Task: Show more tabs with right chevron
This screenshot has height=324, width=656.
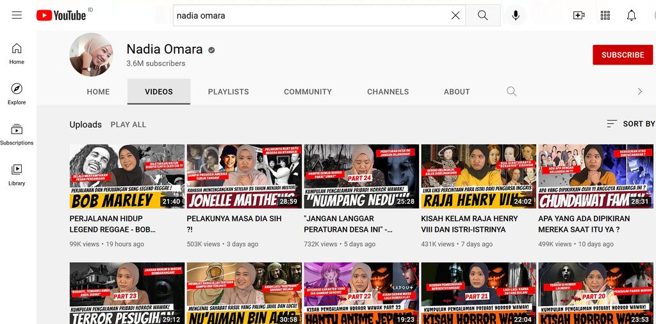Action: pos(640,91)
